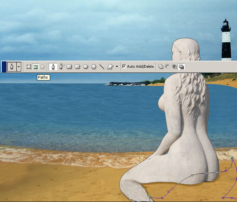This screenshot has height=202, width=237.
Task: Click Subtract from path area icon
Action: (x=167, y=67)
